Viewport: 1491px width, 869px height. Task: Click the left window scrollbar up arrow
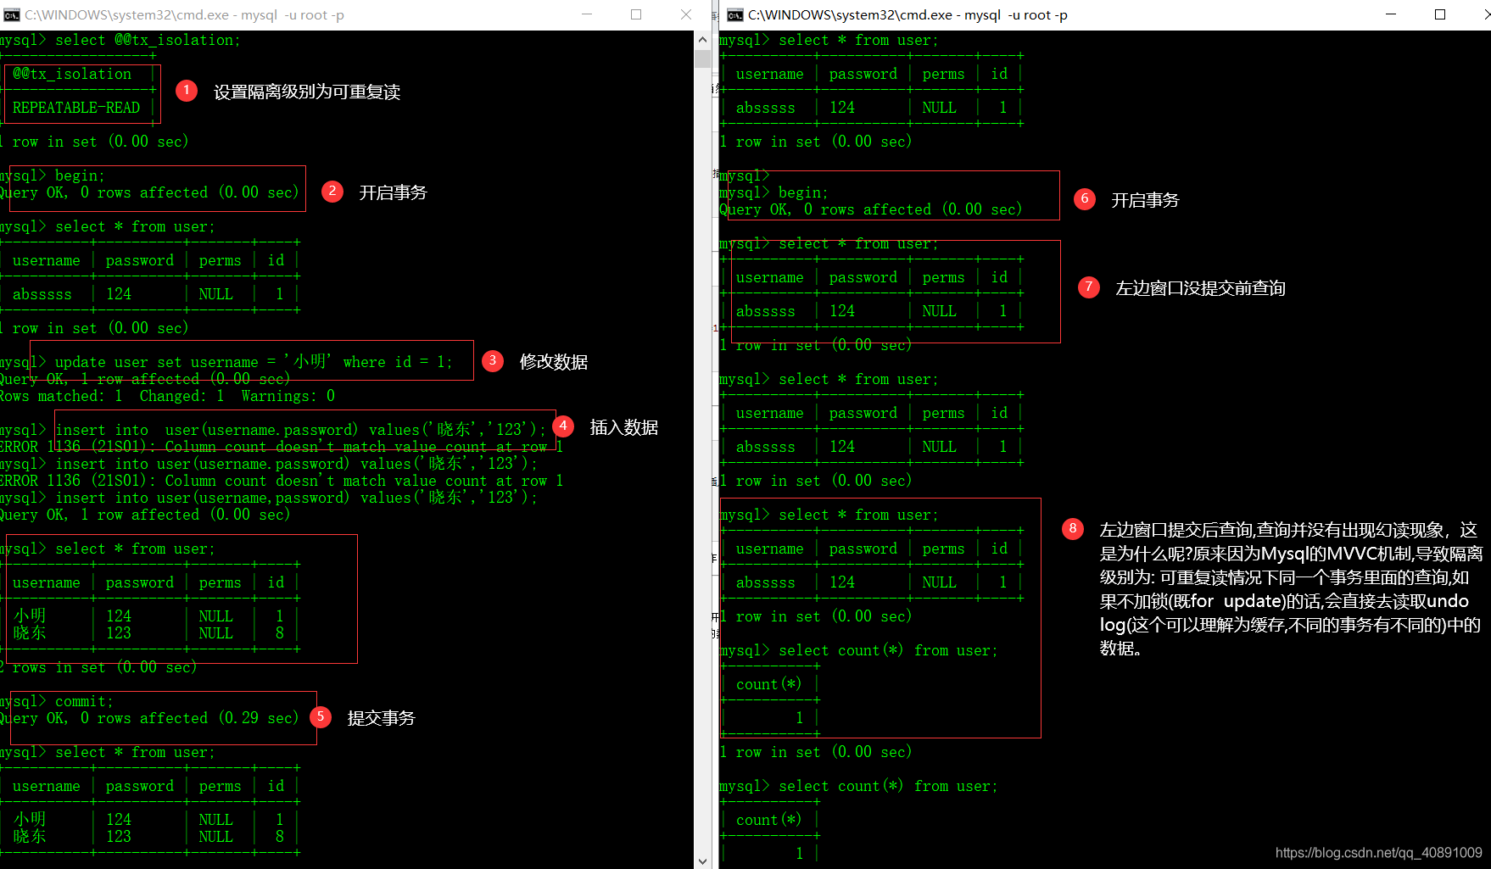click(702, 39)
